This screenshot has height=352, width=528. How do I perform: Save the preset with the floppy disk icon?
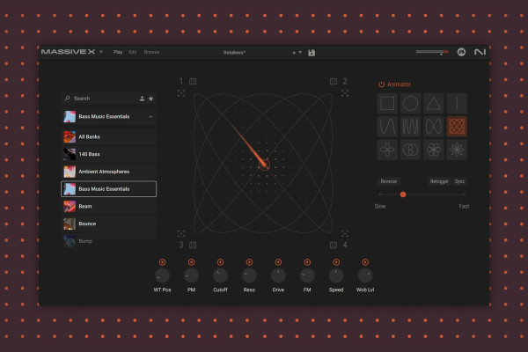click(312, 53)
